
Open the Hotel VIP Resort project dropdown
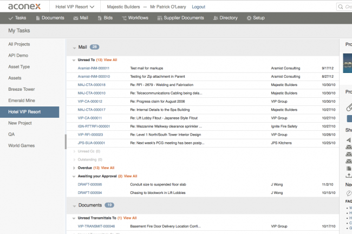pos(75,7)
